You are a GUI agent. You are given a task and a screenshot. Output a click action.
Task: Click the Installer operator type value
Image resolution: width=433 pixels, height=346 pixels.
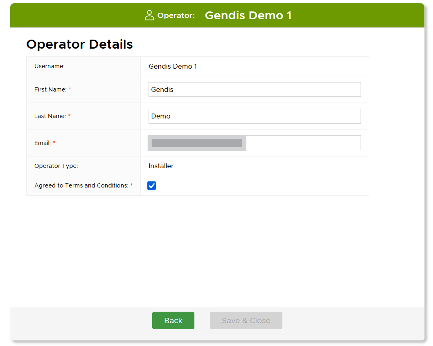coord(161,166)
